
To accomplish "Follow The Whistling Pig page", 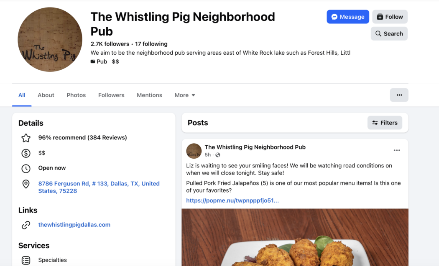I will coord(390,17).
